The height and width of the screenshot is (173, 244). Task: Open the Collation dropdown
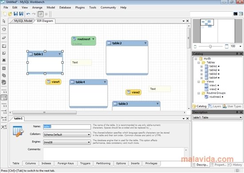pyautogui.click(x=67, y=135)
